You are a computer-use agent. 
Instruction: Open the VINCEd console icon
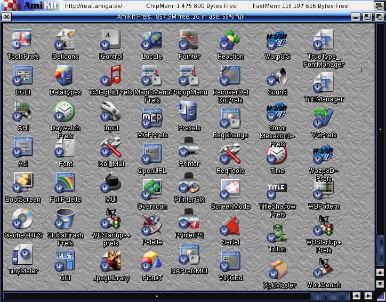point(230,260)
